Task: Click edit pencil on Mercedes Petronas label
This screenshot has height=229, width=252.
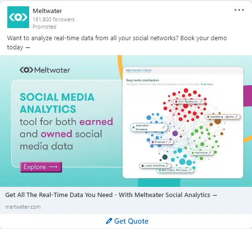Action: [x=190, y=170]
